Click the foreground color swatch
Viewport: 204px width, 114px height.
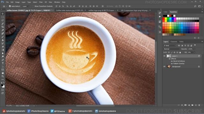click(x=2, y=85)
